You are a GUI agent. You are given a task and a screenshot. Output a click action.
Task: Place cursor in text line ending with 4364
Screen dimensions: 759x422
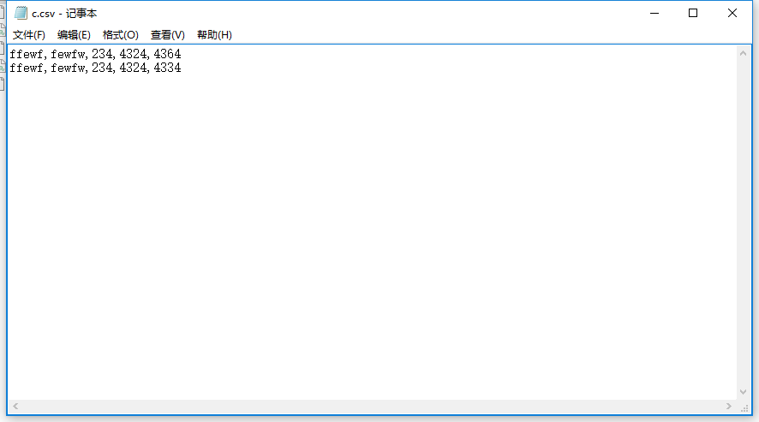(95, 54)
